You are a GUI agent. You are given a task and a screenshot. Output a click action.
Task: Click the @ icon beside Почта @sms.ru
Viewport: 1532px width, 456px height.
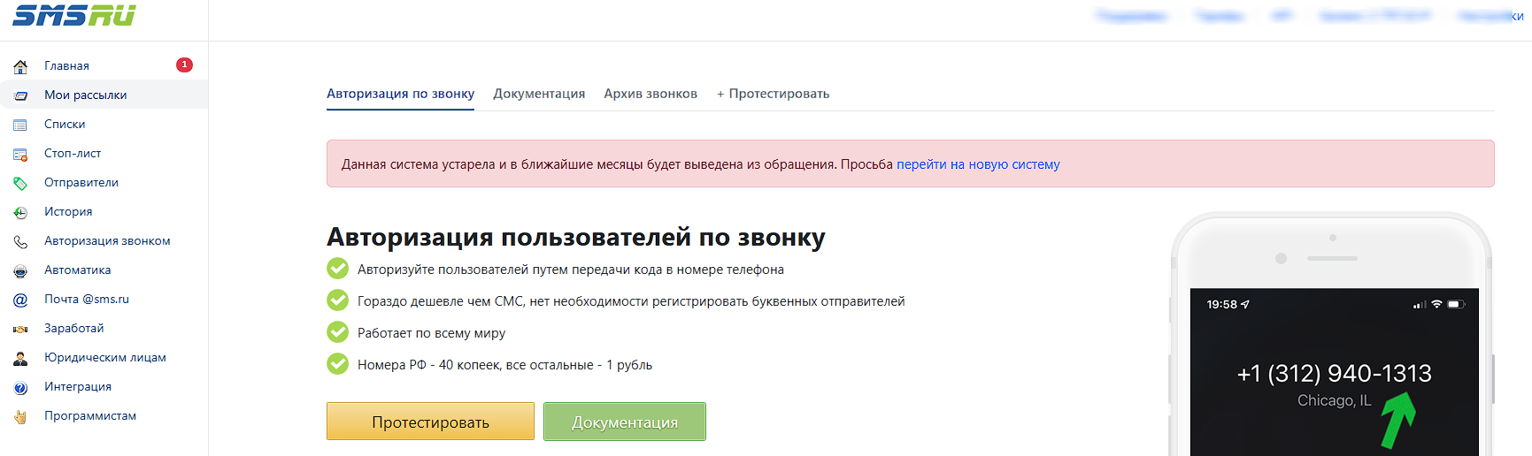coord(20,300)
